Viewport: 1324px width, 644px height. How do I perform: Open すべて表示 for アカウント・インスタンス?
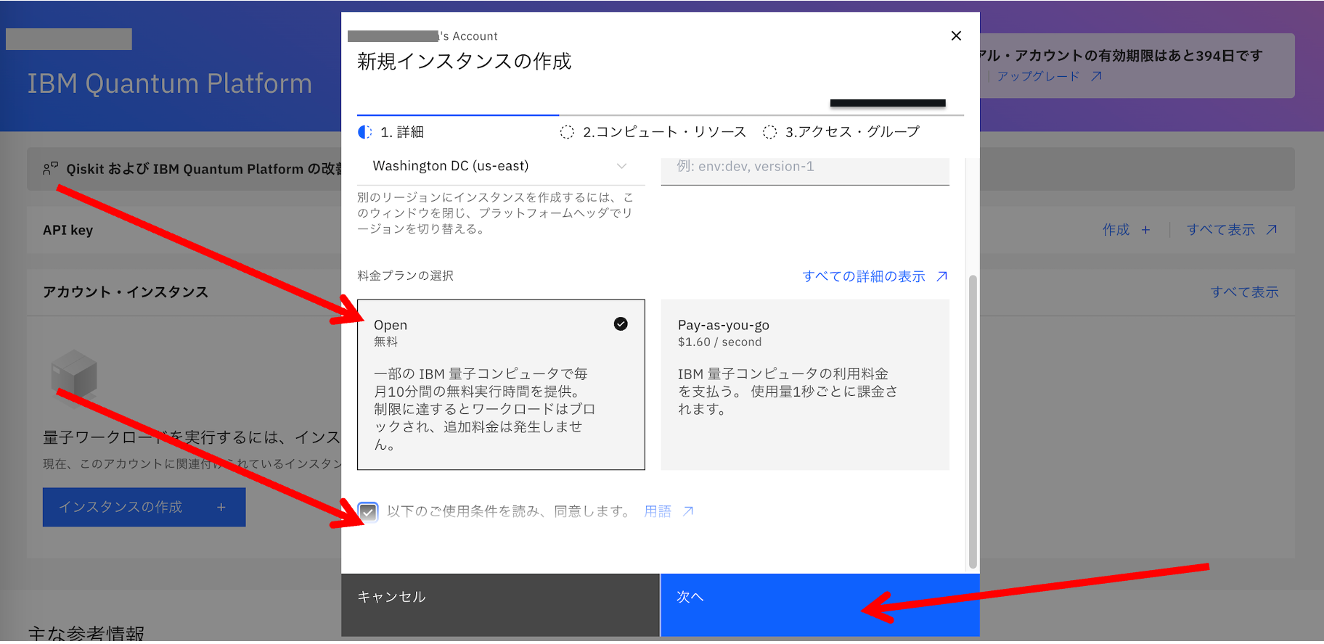pos(1244,292)
